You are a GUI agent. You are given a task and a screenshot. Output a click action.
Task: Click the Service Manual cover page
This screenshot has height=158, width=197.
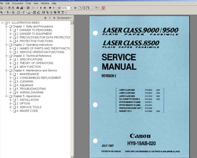[139, 87]
